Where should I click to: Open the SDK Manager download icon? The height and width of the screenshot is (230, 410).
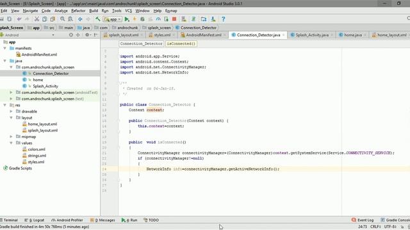pyautogui.click(x=213, y=19)
